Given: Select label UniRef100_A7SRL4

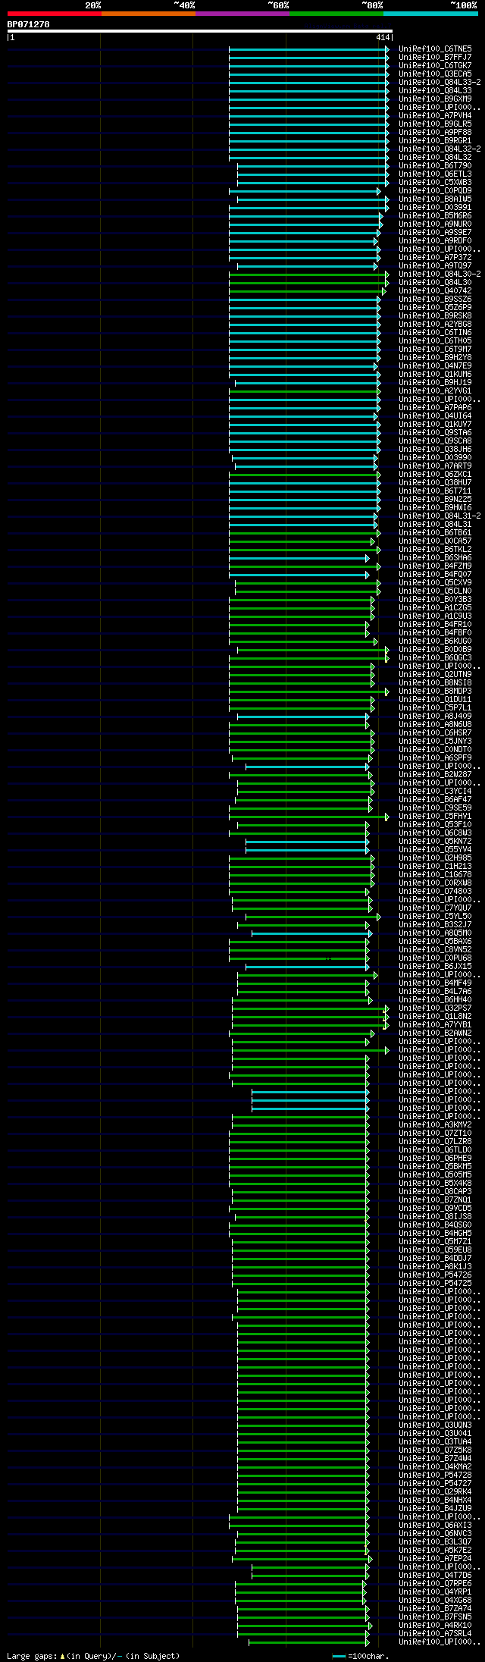Looking at the screenshot, I should [x=435, y=1633].
